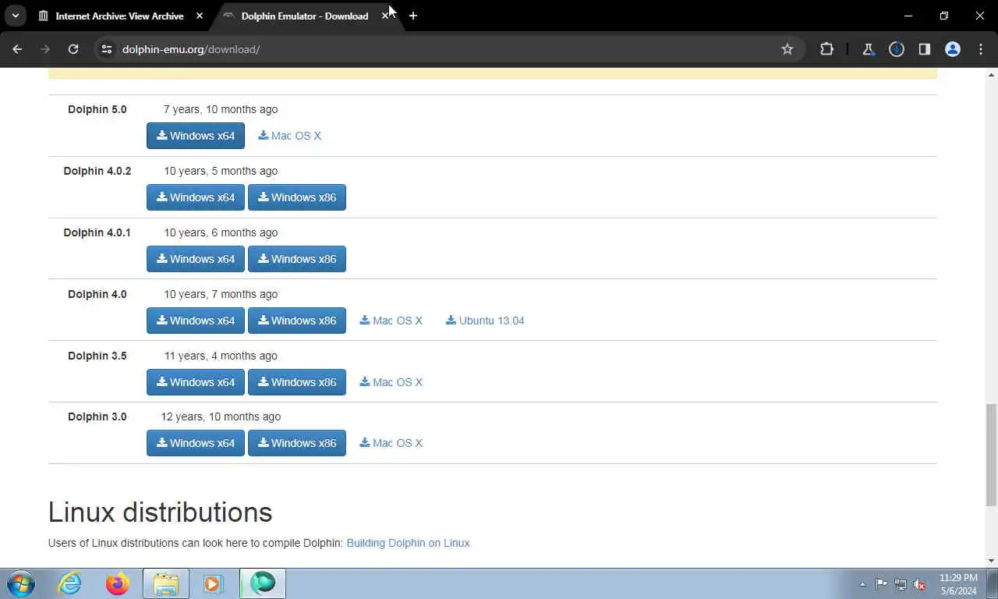Open the Windows Start menu
The height and width of the screenshot is (599, 998).
tap(21, 583)
